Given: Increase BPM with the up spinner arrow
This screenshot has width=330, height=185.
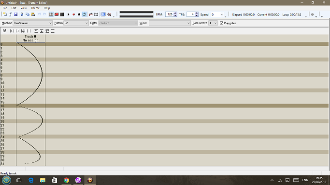Looking at the screenshot, I should (175, 13).
